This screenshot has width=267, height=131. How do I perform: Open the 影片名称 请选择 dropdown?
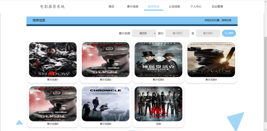[x=144, y=33]
